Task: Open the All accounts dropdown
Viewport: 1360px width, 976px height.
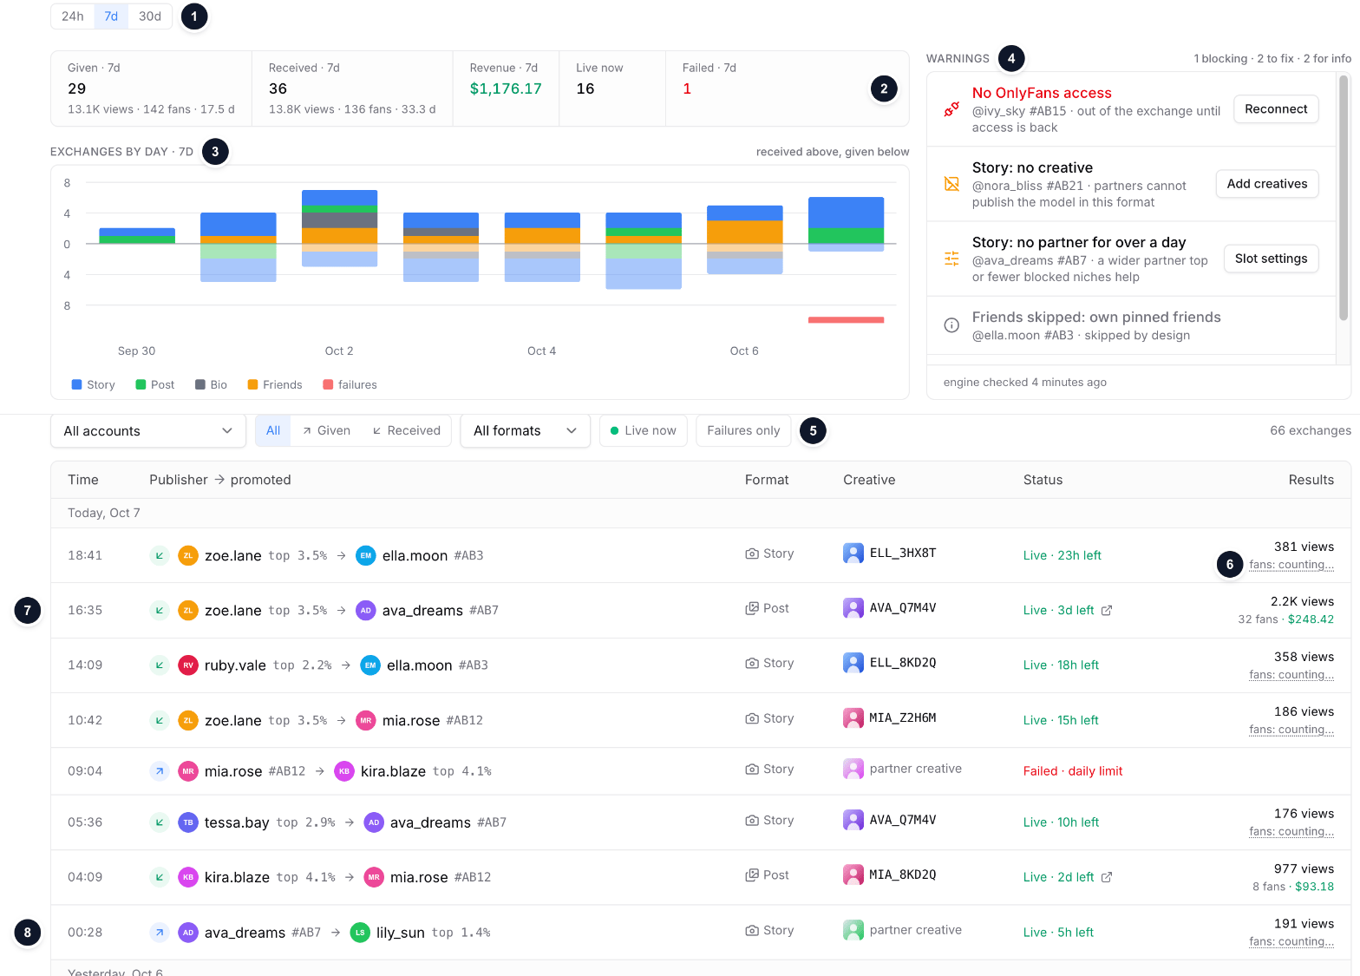Action: (x=148, y=431)
